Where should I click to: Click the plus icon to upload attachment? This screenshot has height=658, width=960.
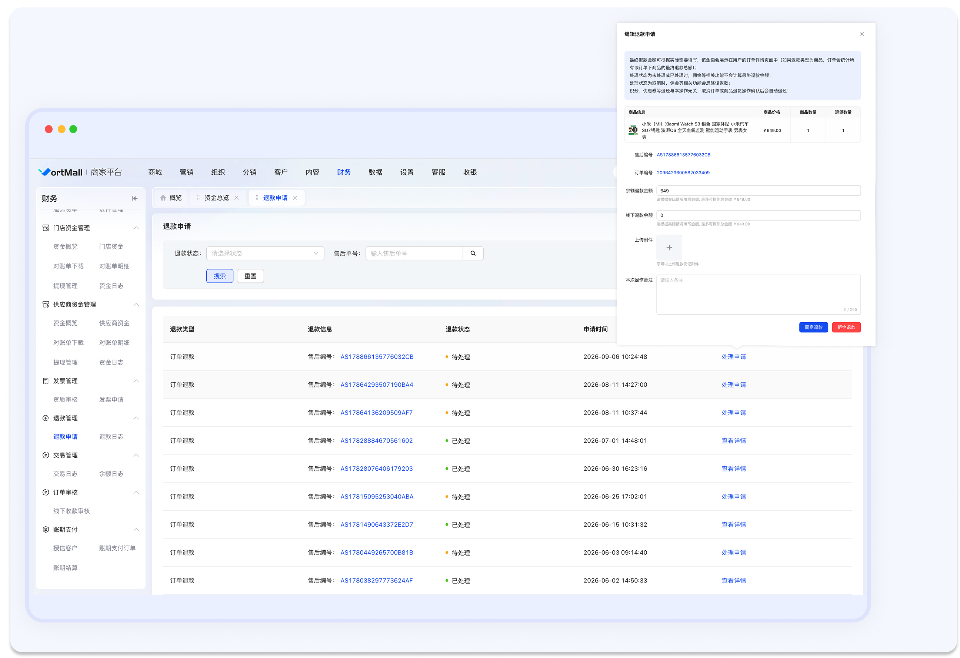point(669,248)
